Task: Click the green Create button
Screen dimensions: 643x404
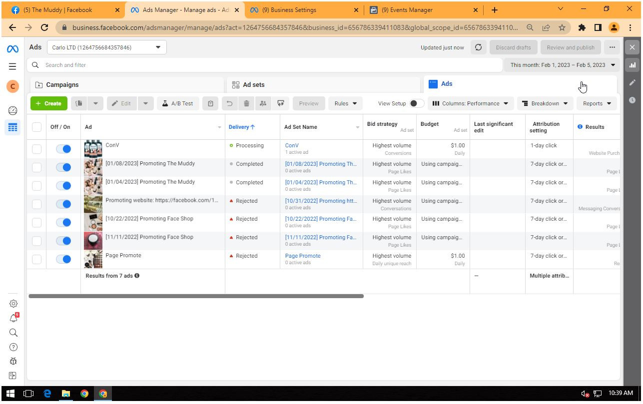Action: (x=49, y=103)
